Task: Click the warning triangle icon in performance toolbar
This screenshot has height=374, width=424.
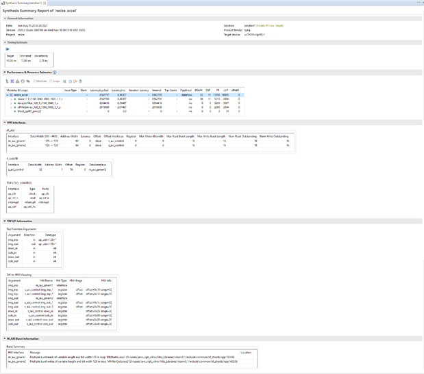Action: click(18, 81)
